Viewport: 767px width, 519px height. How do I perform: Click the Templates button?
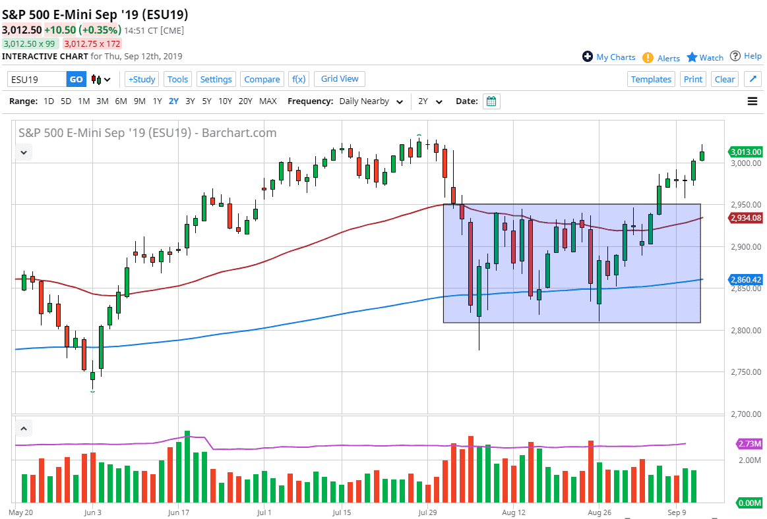pos(651,79)
